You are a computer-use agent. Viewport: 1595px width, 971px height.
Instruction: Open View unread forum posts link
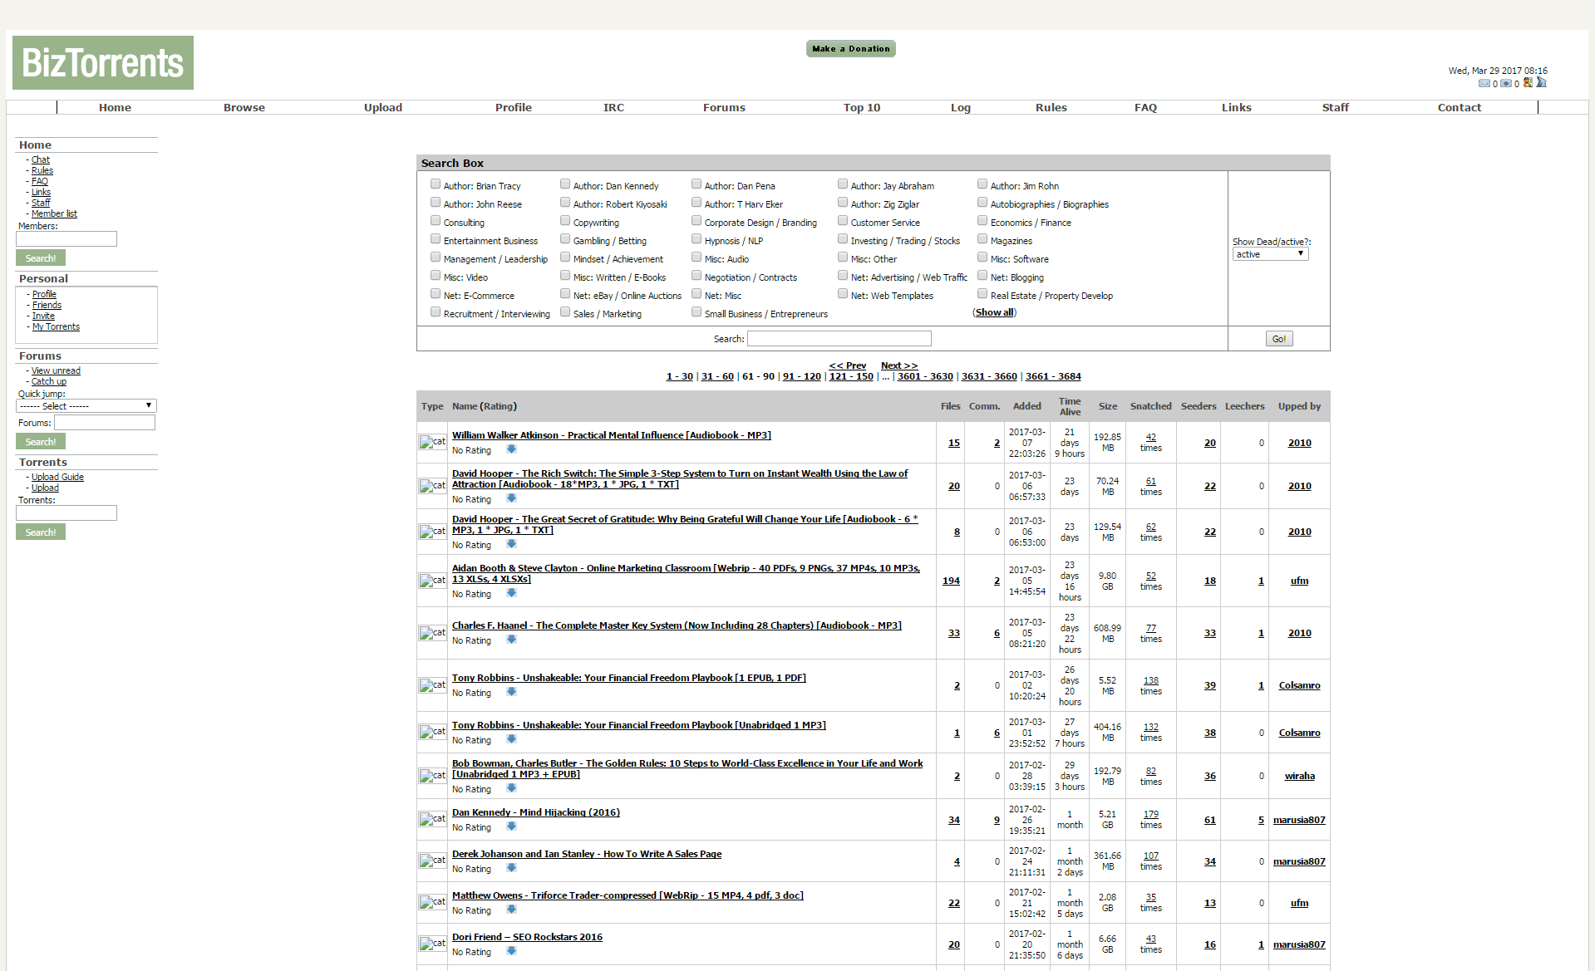point(56,371)
